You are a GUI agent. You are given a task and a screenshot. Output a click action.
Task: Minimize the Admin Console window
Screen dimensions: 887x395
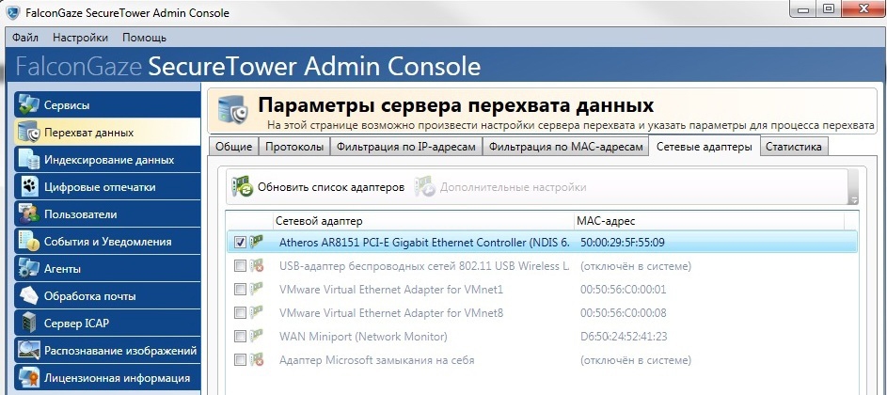coord(801,8)
